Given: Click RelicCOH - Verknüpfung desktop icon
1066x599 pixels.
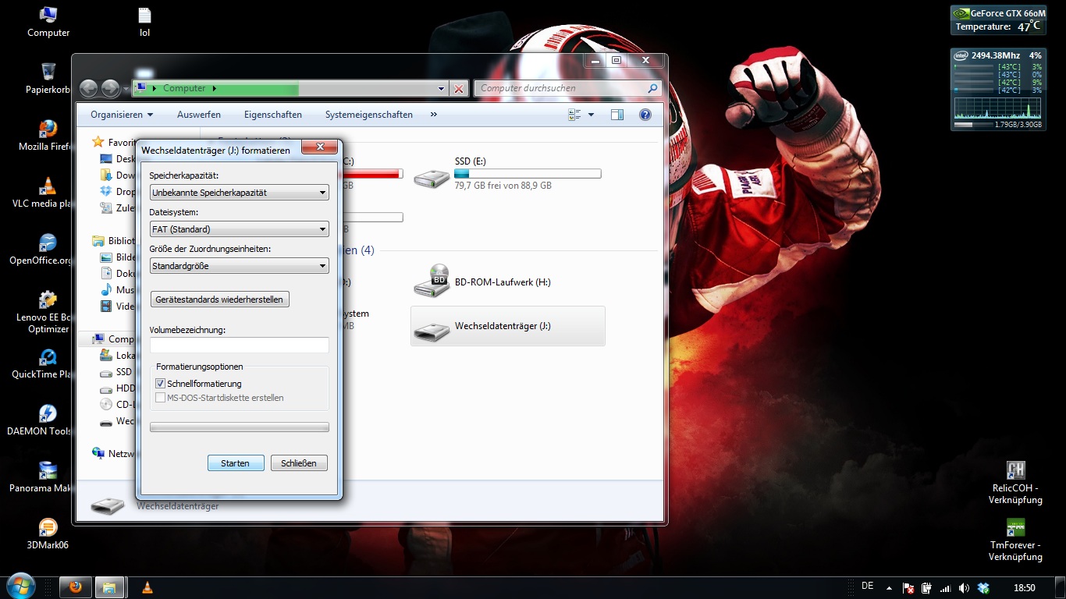Looking at the screenshot, I should tap(1015, 482).
